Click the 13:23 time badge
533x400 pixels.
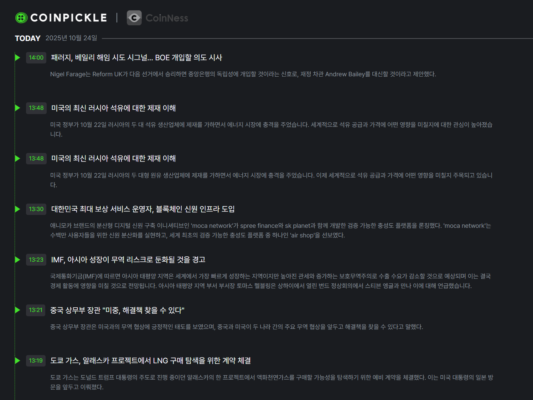click(36, 260)
